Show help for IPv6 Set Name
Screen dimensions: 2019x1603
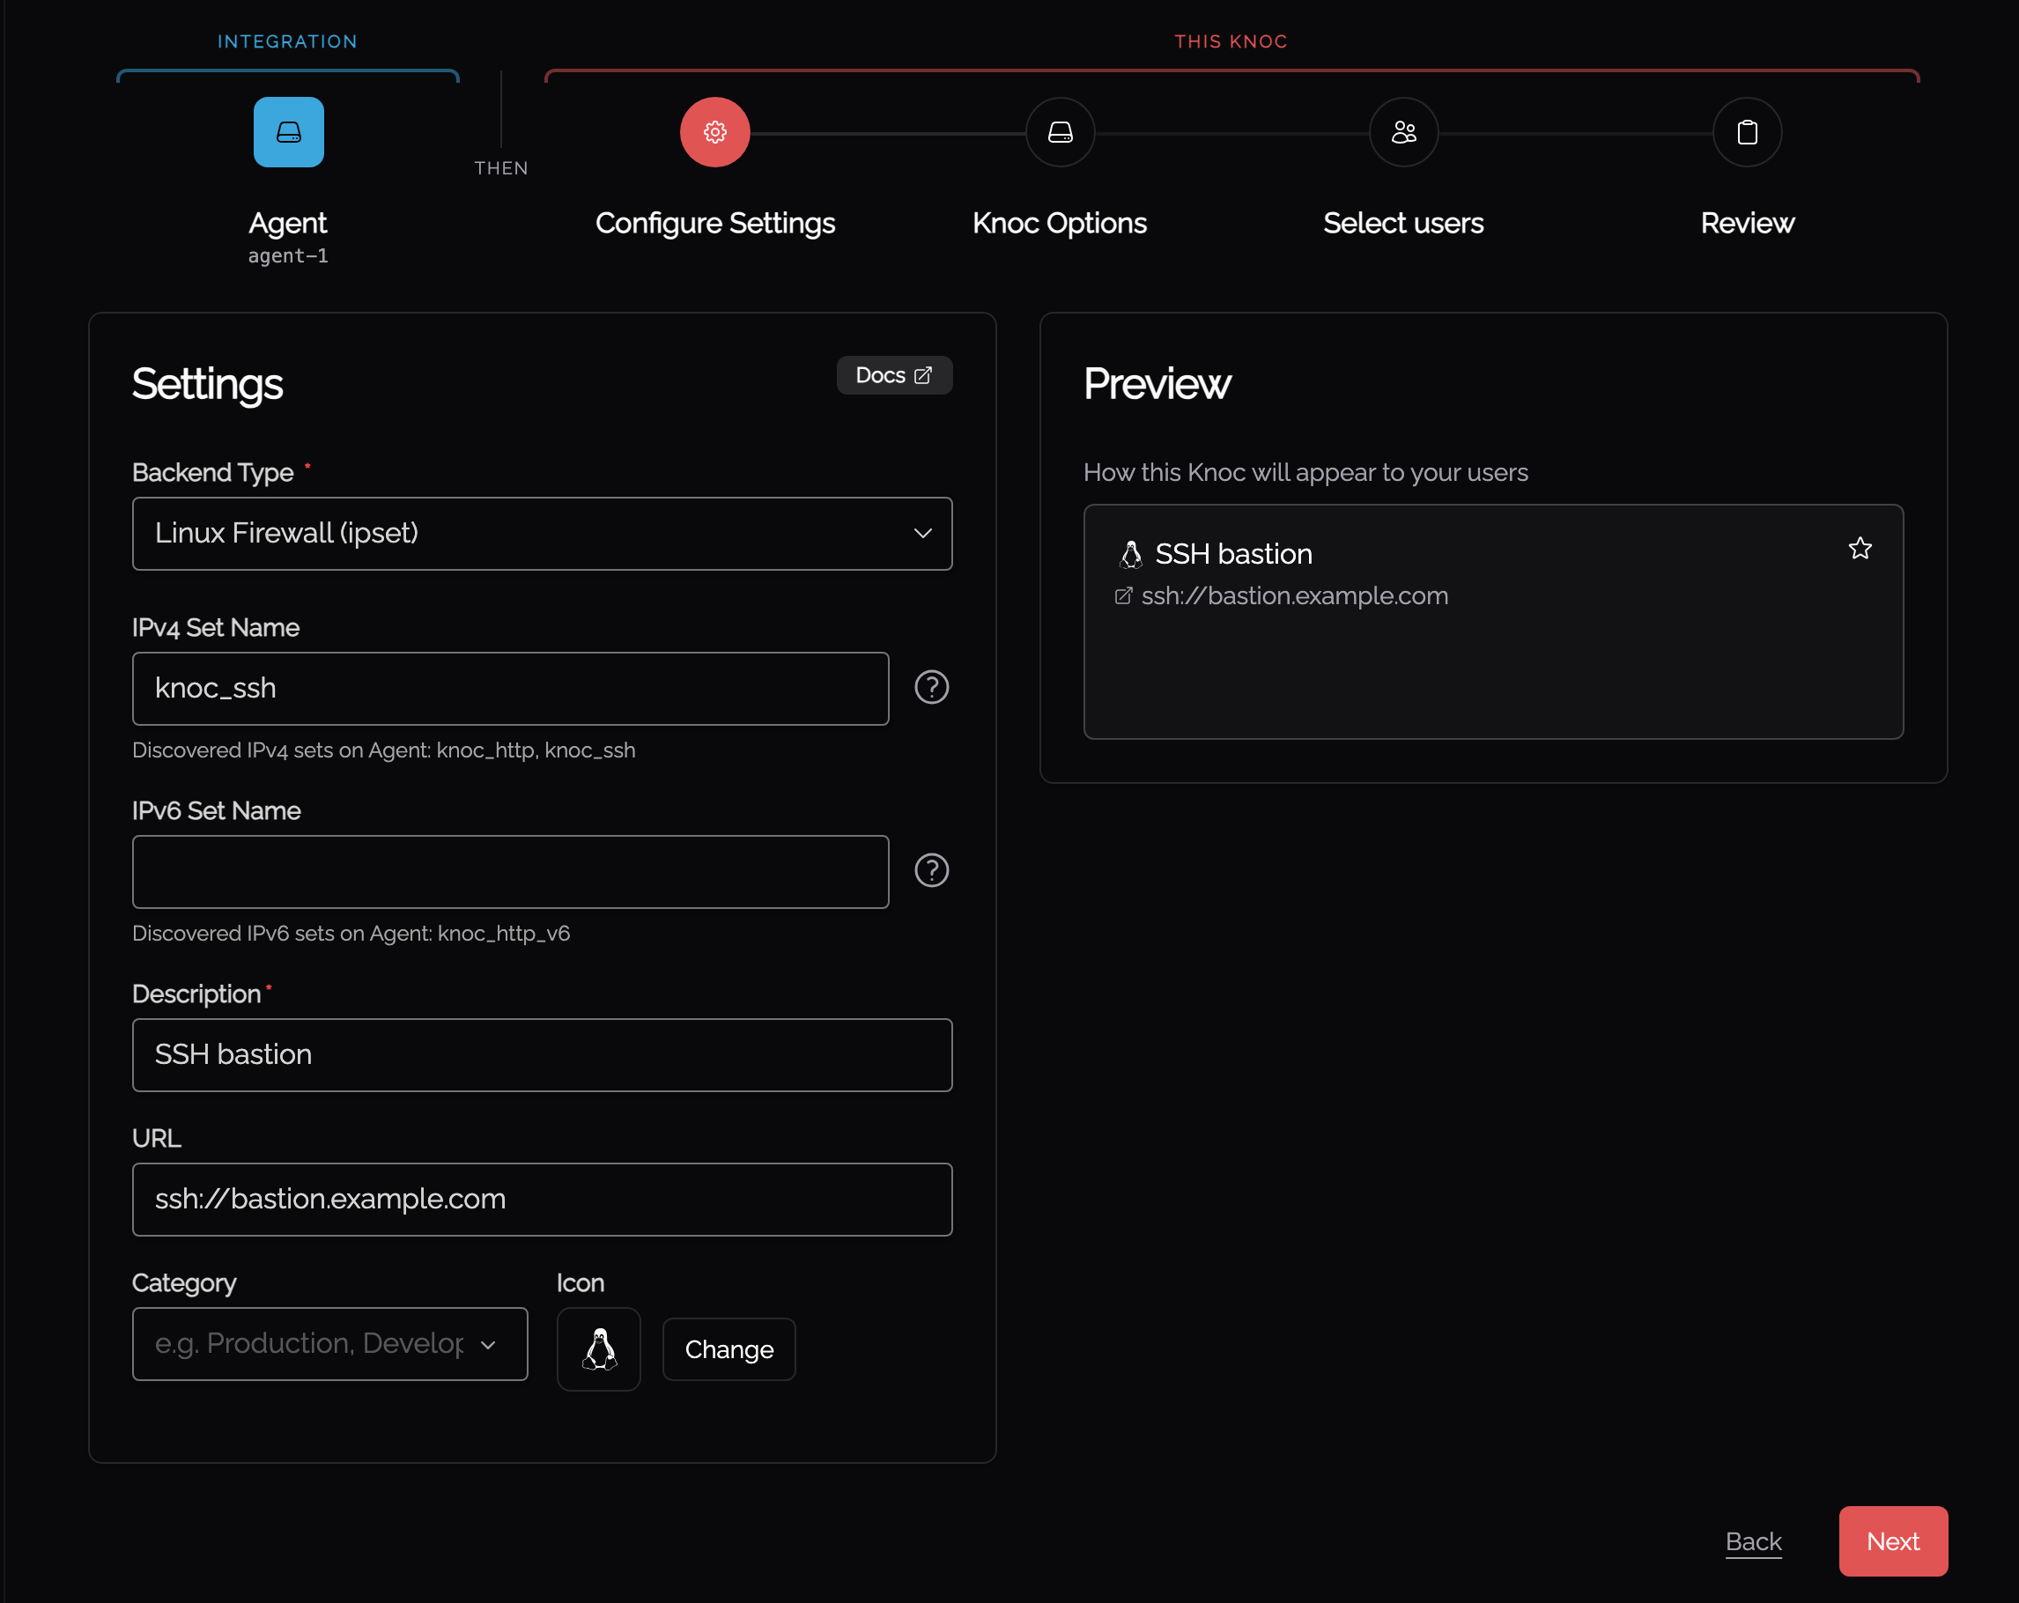(x=931, y=871)
